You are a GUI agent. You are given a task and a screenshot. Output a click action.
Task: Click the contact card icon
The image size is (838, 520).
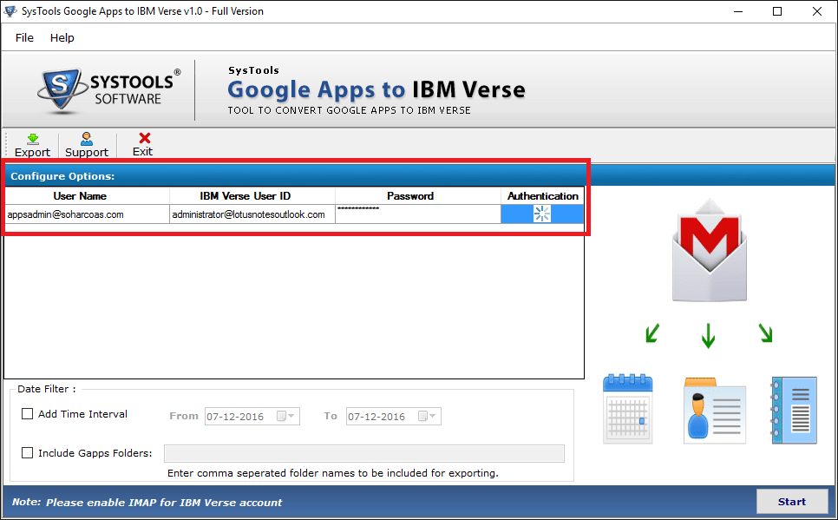point(715,411)
